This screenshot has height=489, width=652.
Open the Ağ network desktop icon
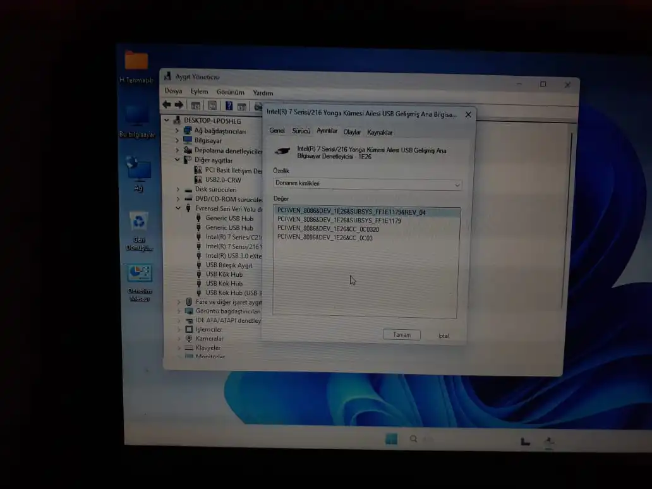click(138, 174)
